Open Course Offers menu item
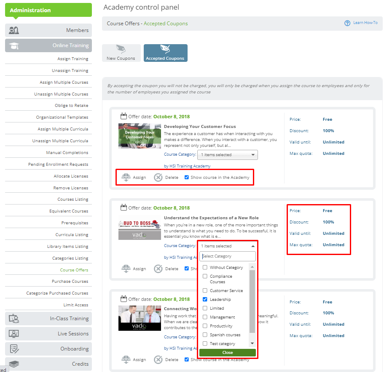This screenshot has width=384, height=372. coord(74,270)
